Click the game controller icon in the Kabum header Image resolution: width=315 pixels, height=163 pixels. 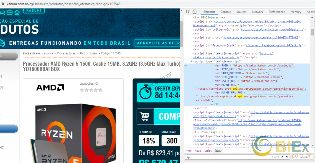click(2, 12)
